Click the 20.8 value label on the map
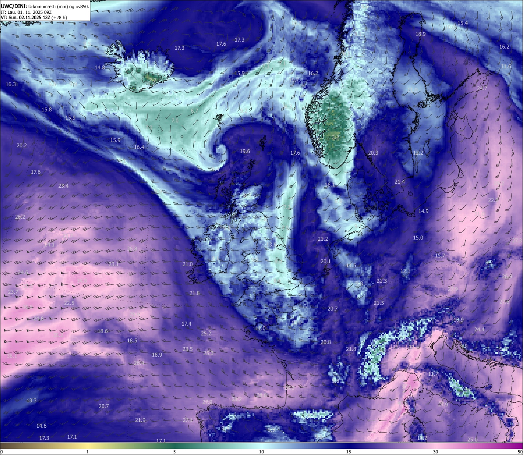This screenshot has height=455, width=523. pyautogui.click(x=326, y=342)
